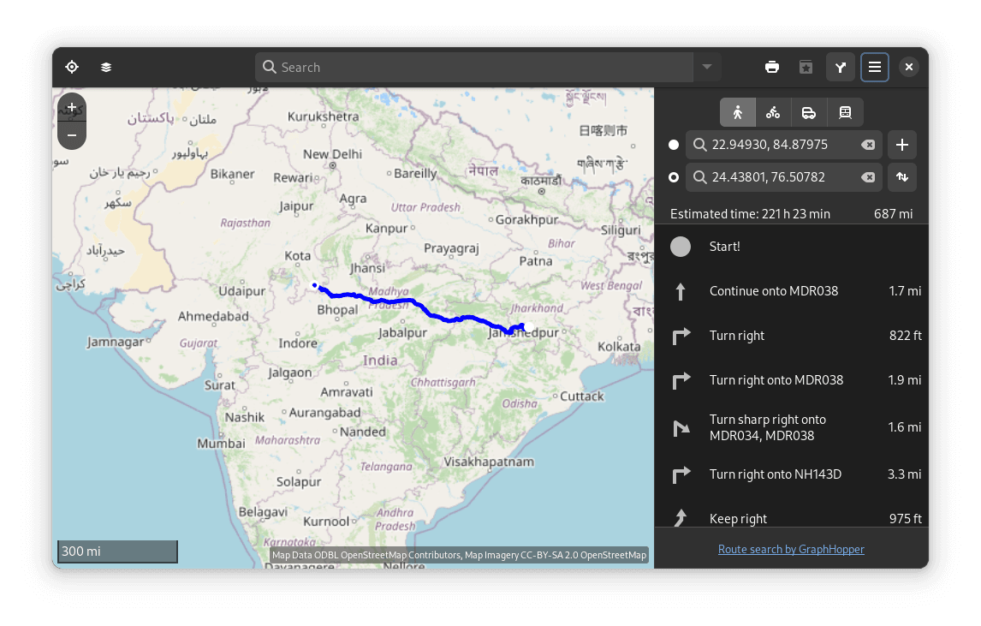Screen dimensions: 981x626
Task: Click the print route icon
Action: (772, 67)
